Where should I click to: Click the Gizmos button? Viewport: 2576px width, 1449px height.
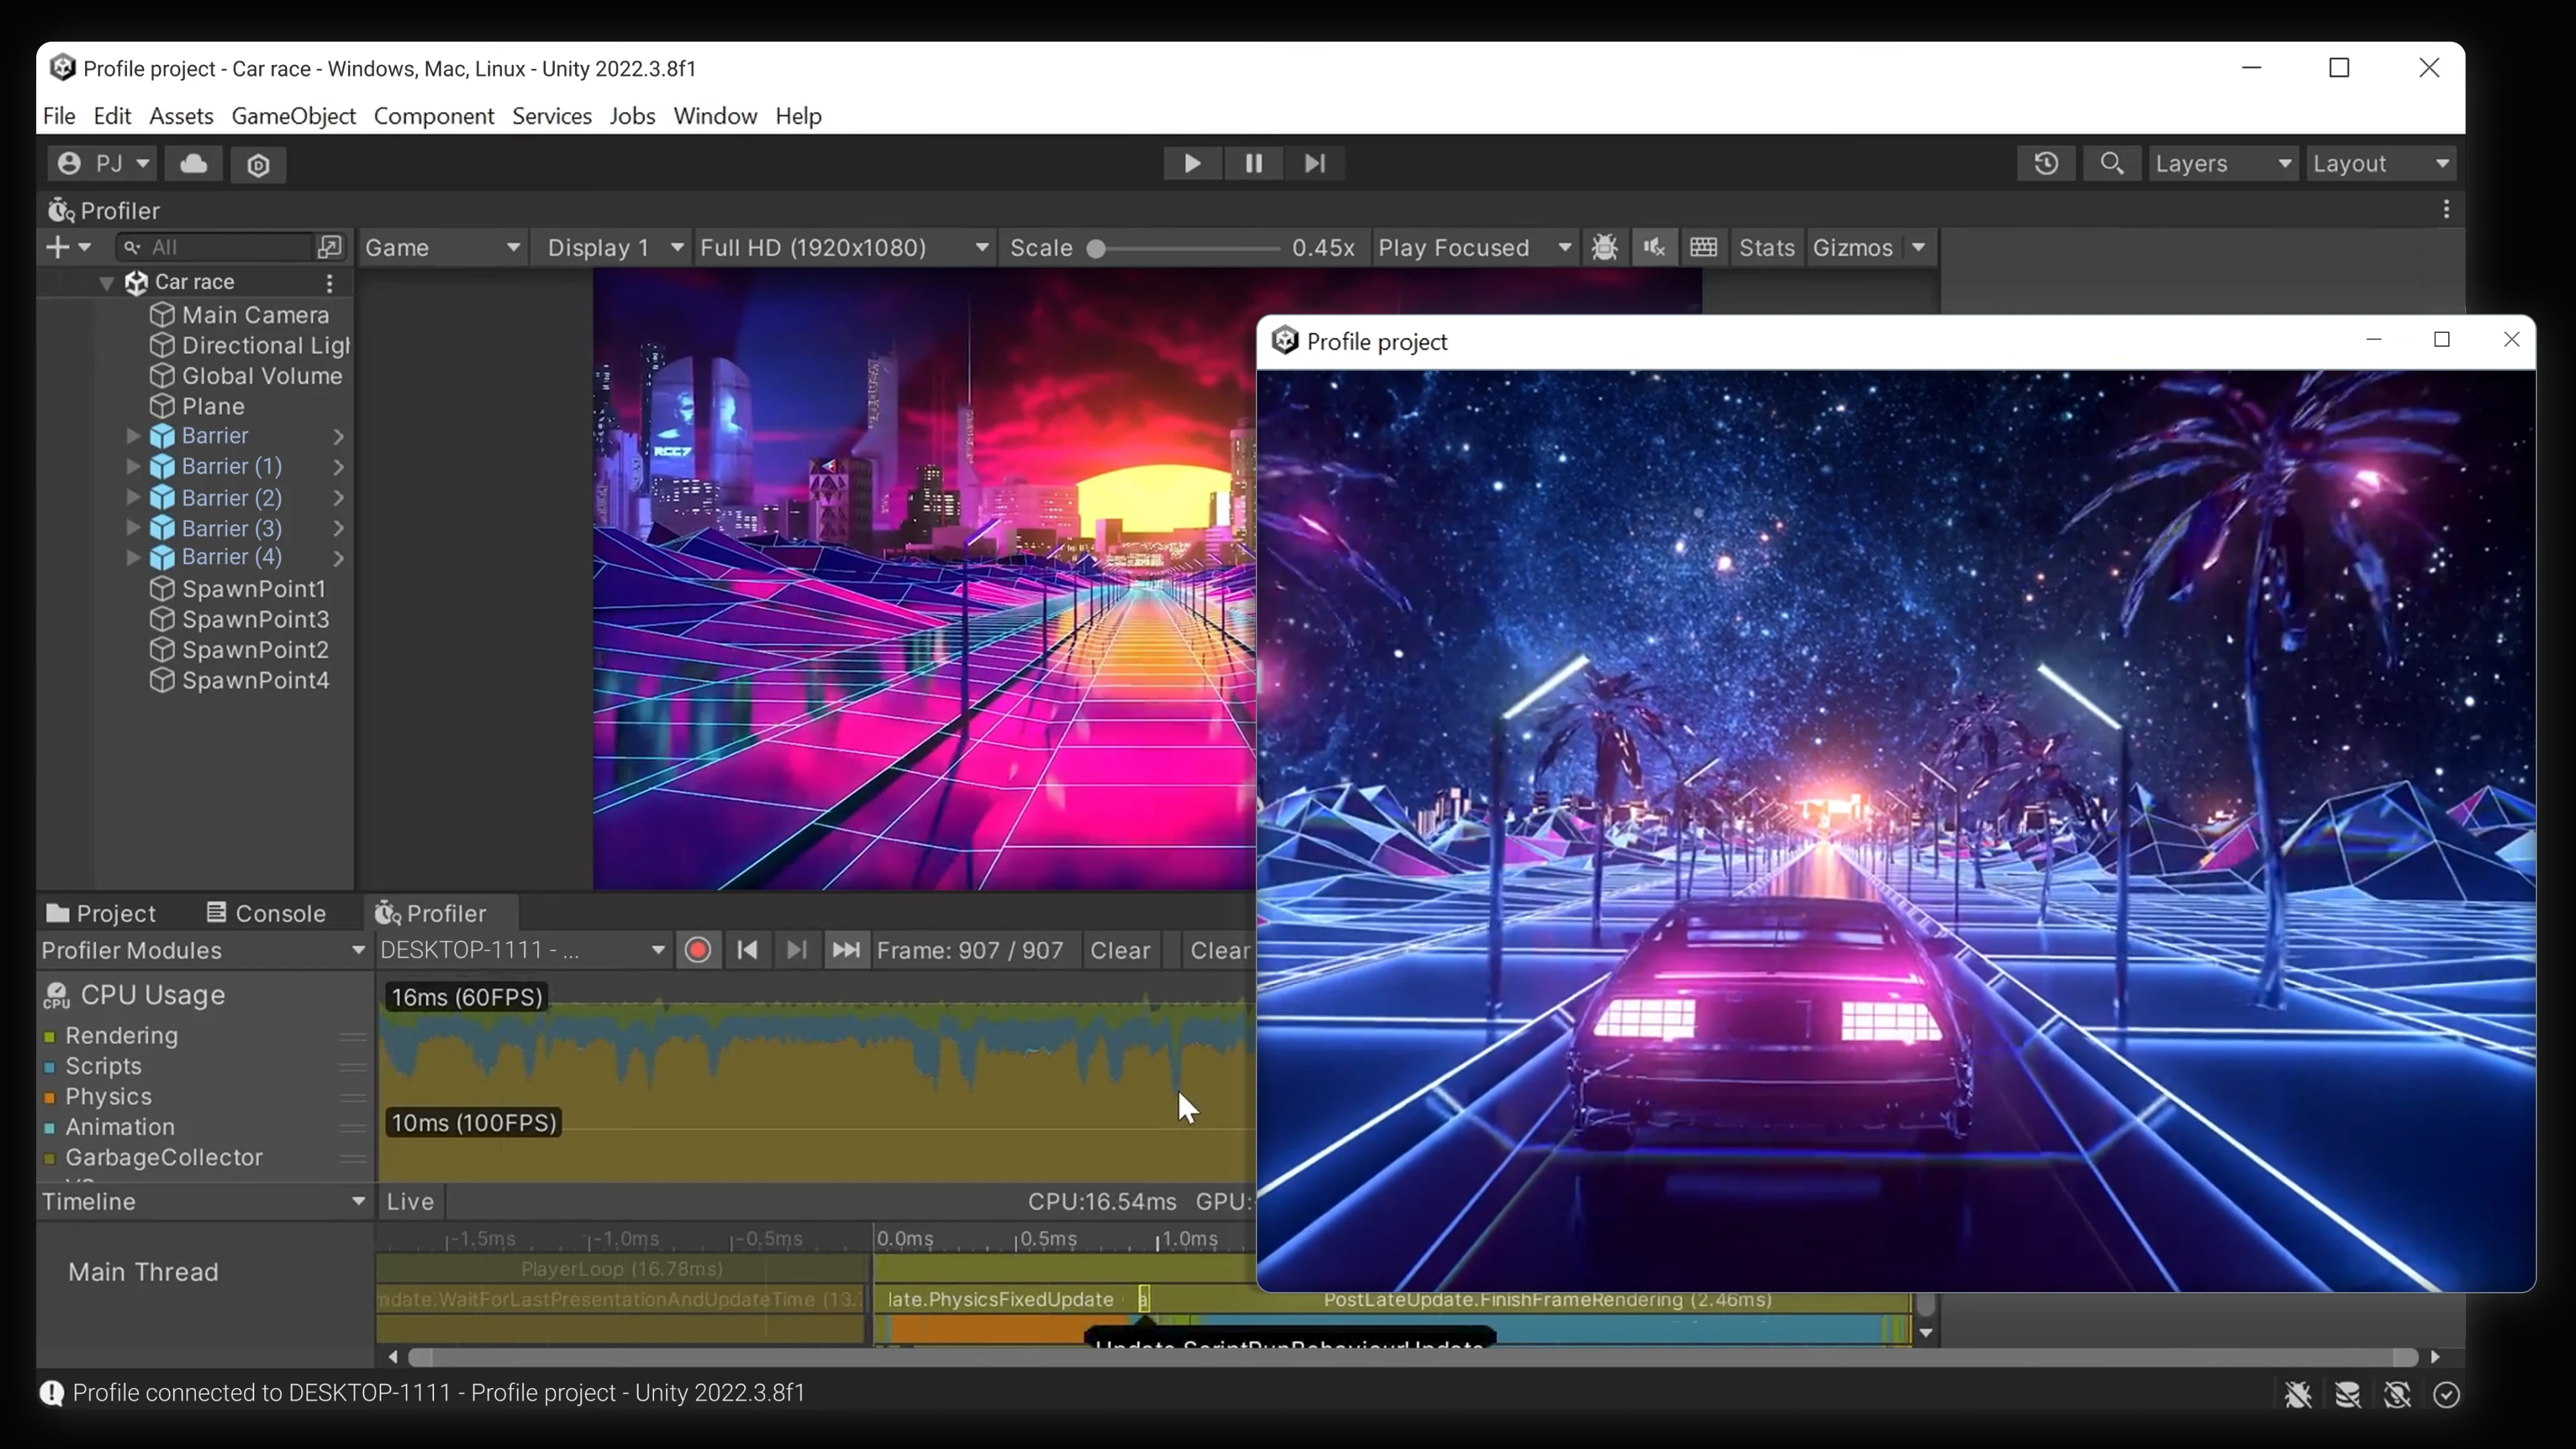click(x=1852, y=248)
